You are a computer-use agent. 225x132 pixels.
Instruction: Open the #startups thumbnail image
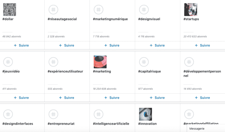point(190,10)
